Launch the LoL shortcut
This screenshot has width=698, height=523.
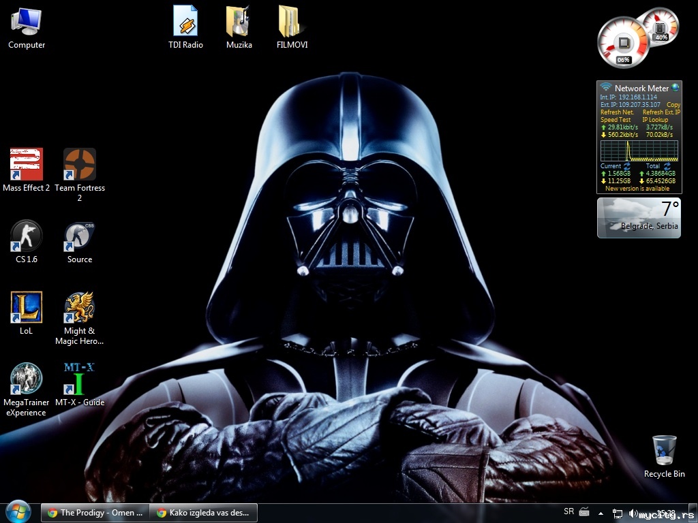[27, 313]
